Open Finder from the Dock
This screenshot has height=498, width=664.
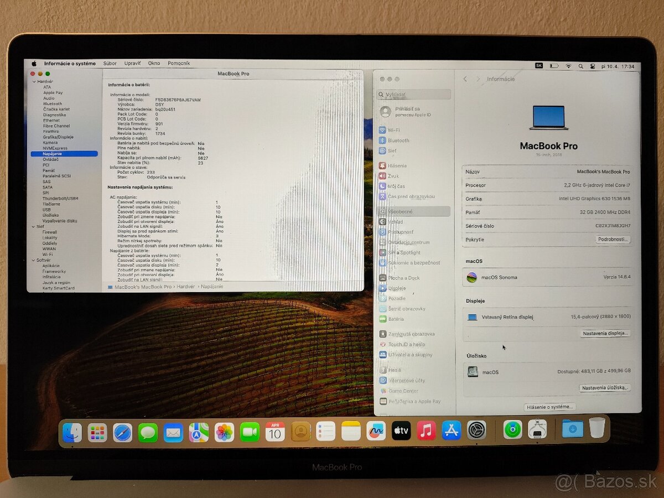[x=72, y=432]
